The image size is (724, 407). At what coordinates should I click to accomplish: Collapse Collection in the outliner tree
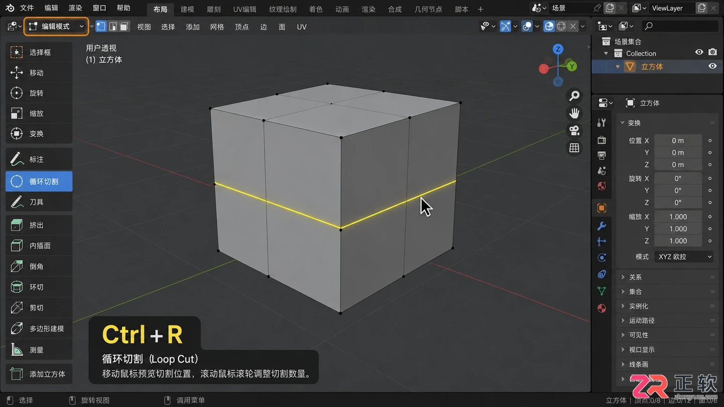tap(606, 53)
